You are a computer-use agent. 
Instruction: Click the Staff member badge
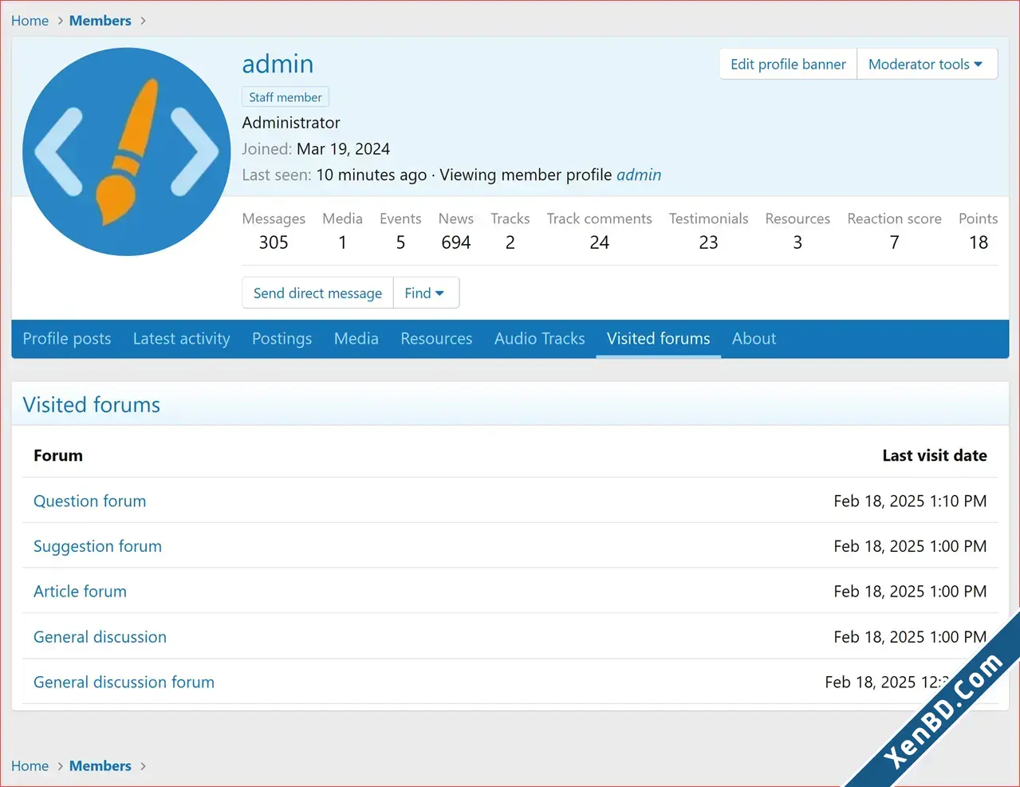286,97
